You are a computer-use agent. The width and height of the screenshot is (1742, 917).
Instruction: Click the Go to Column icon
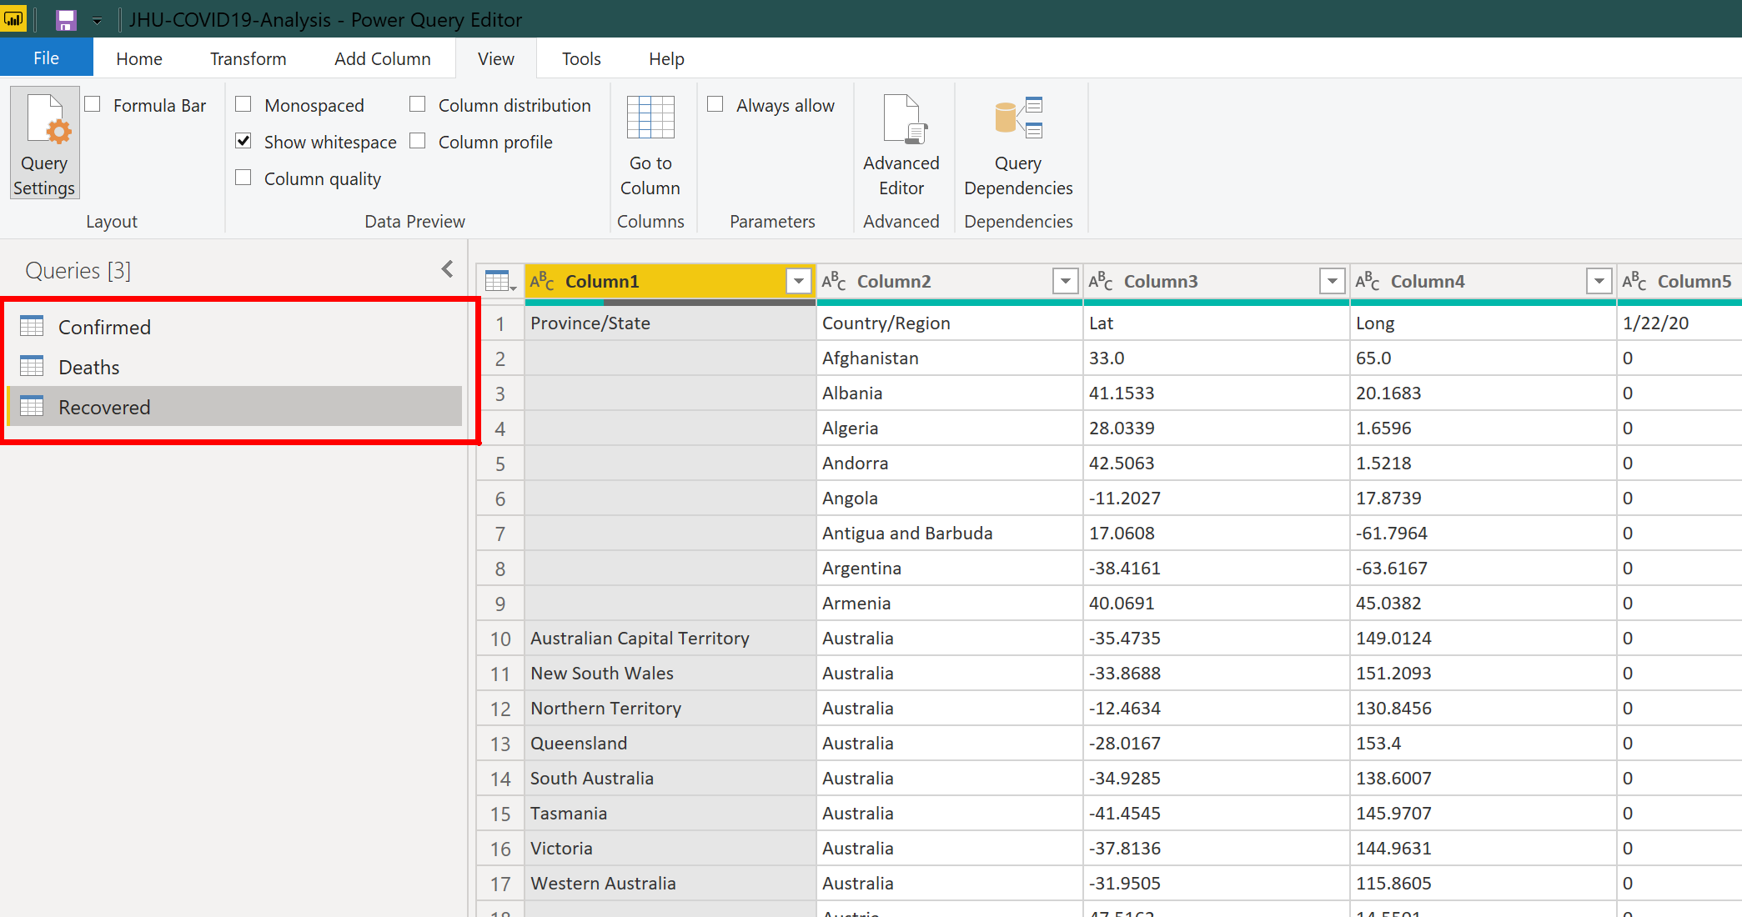(x=650, y=119)
